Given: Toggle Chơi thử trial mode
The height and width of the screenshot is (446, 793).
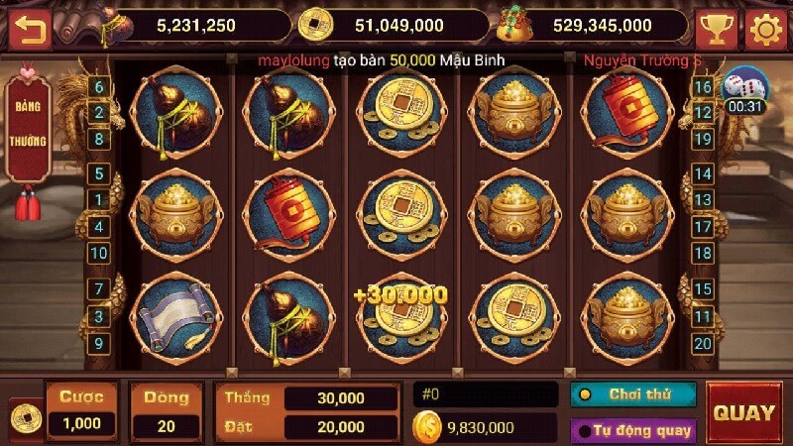Looking at the screenshot, I should click(633, 394).
